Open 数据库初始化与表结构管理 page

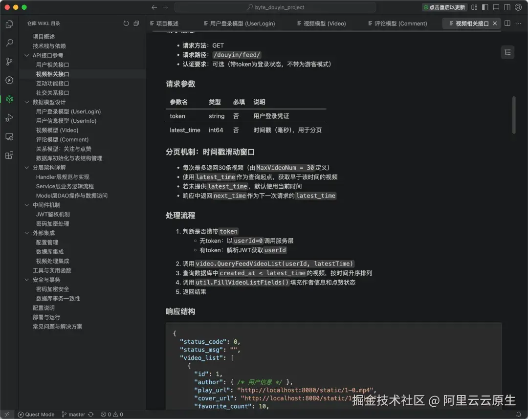point(69,158)
